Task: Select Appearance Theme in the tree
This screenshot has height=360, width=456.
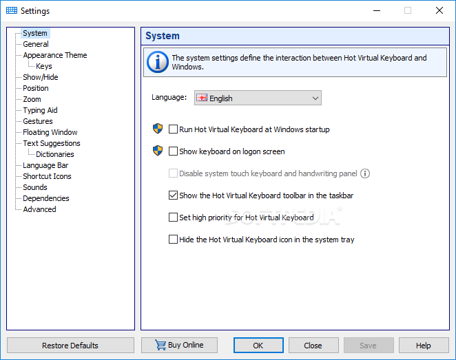Action: [x=55, y=55]
